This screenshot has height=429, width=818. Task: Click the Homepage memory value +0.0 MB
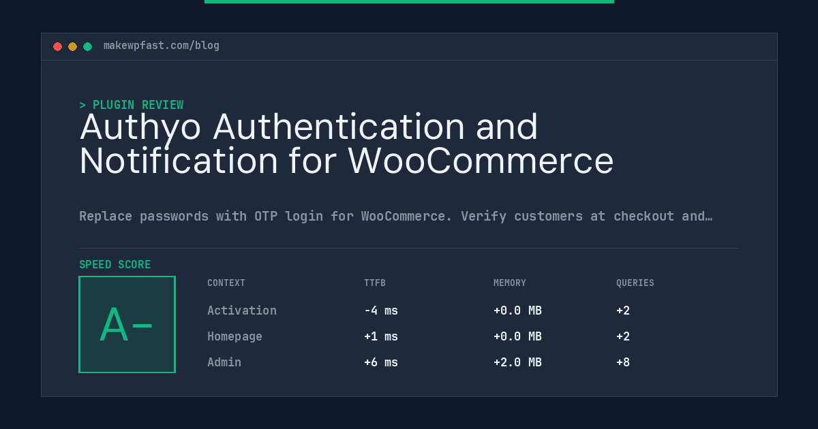(517, 336)
